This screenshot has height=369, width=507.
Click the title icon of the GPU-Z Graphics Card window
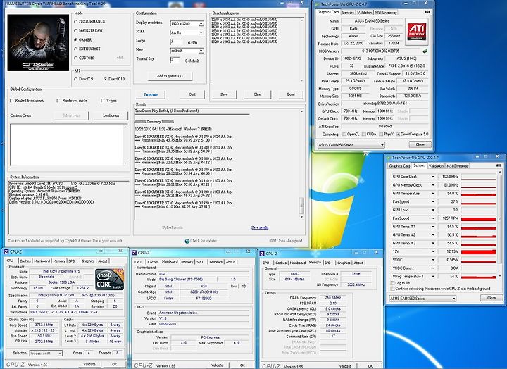(317, 4)
